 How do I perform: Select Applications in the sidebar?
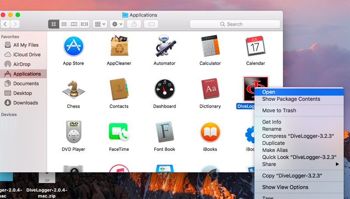point(23,74)
